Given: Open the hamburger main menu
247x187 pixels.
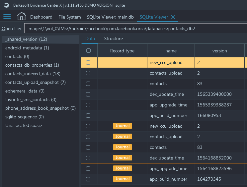Looking at the screenshot, I should (x=7, y=17).
